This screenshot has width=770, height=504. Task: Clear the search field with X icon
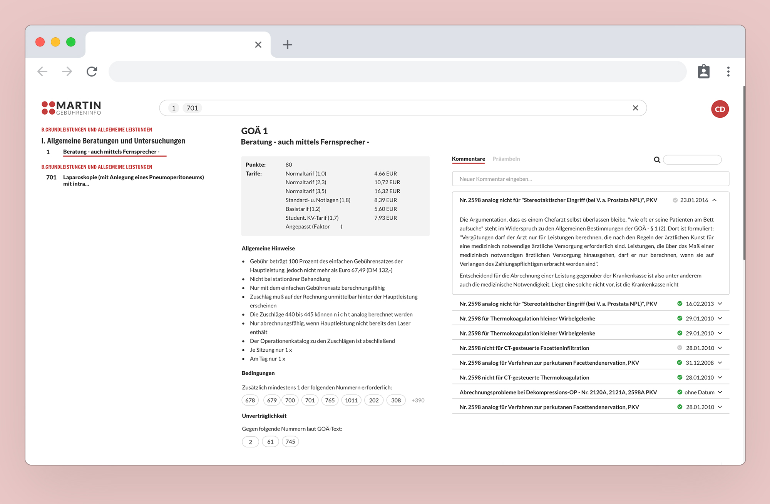[x=635, y=108]
